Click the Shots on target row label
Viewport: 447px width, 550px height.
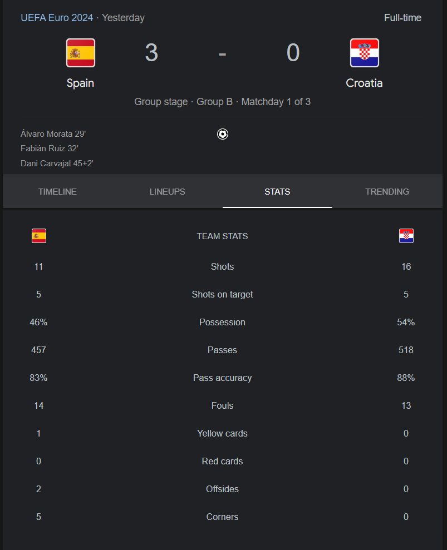click(x=222, y=294)
